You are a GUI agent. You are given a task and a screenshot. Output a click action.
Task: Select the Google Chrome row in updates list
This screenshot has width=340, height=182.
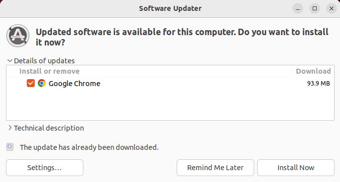click(170, 84)
